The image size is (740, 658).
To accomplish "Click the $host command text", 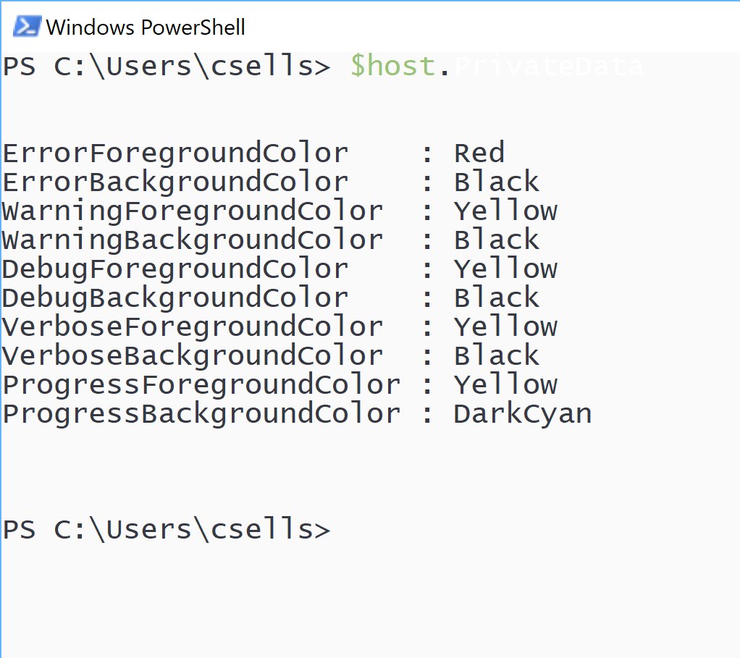I will 392,66.
